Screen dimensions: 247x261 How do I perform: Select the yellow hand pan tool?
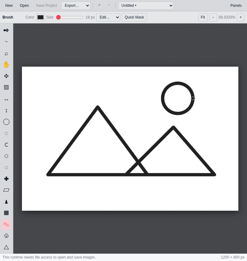click(x=6, y=64)
